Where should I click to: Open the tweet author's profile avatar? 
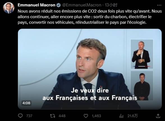pyautogui.click(x=9, y=8)
